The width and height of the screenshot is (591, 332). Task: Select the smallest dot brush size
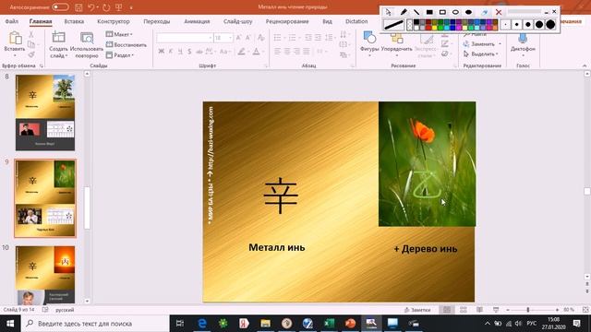[x=505, y=25]
